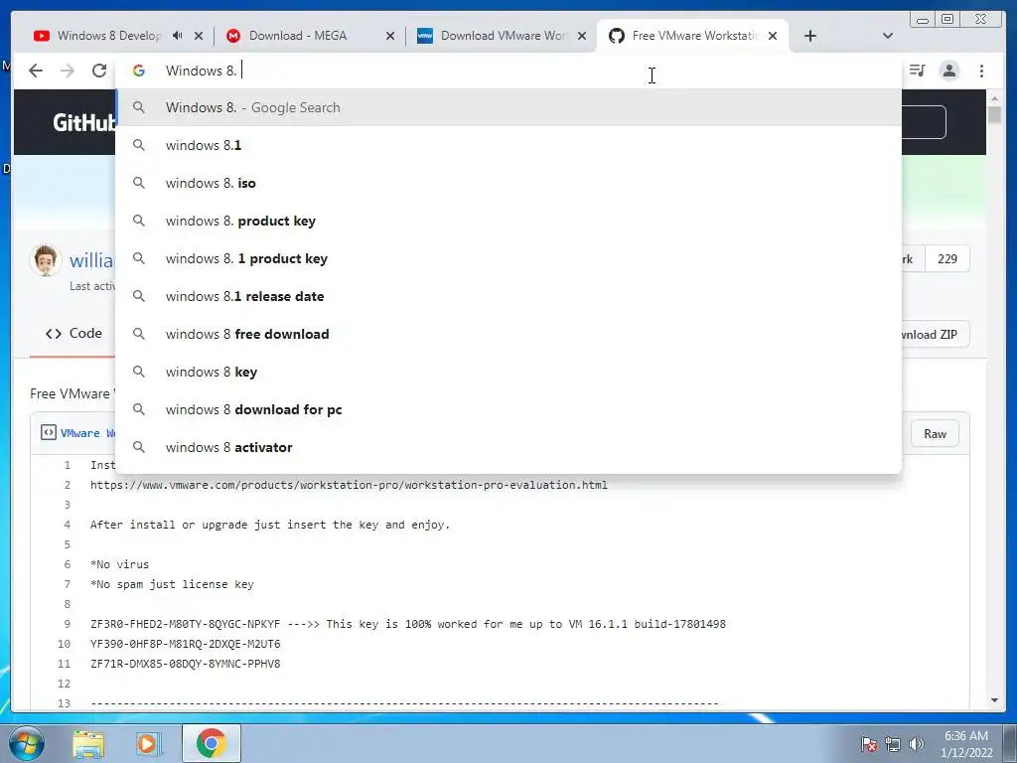Open the GitHub logo link
The image size is (1017, 763).
[x=83, y=122]
